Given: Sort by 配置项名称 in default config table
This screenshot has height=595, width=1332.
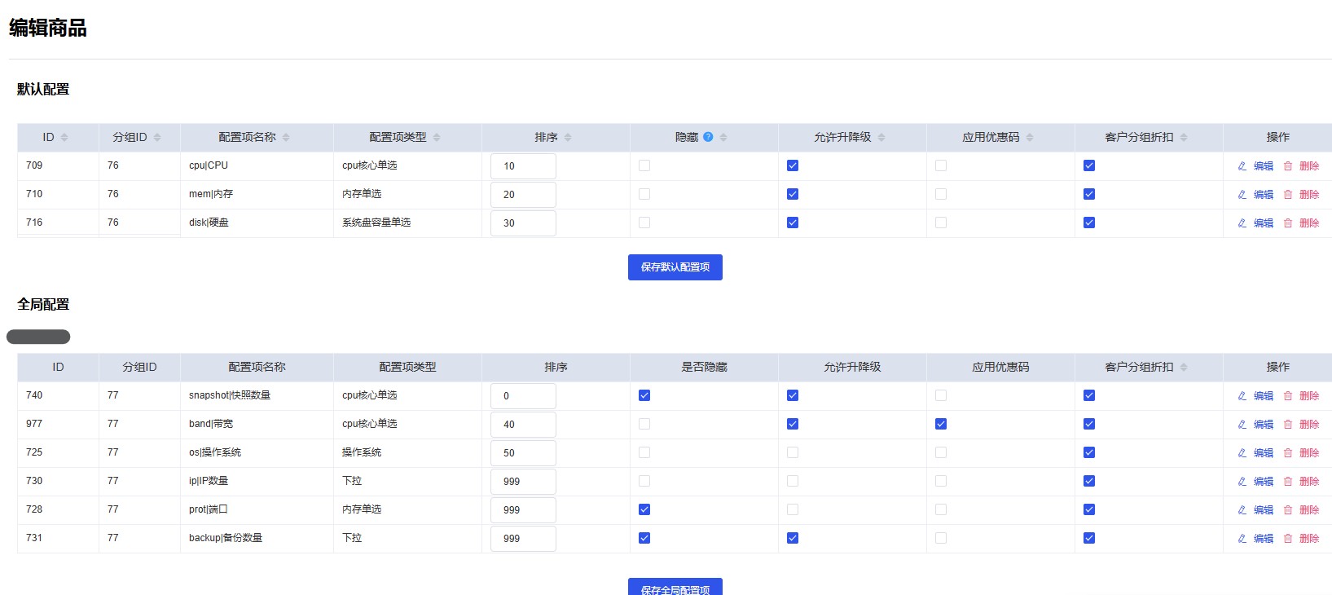Looking at the screenshot, I should point(286,138).
